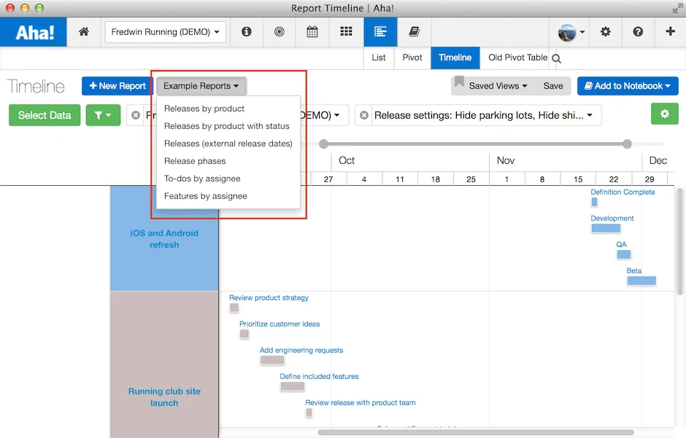686x438 pixels.
Task: Click the plus add icon in navbar
Action: [670, 31]
